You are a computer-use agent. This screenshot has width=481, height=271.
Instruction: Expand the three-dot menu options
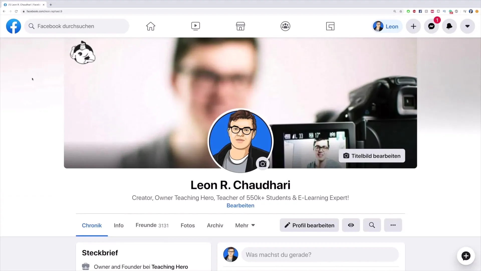393,225
